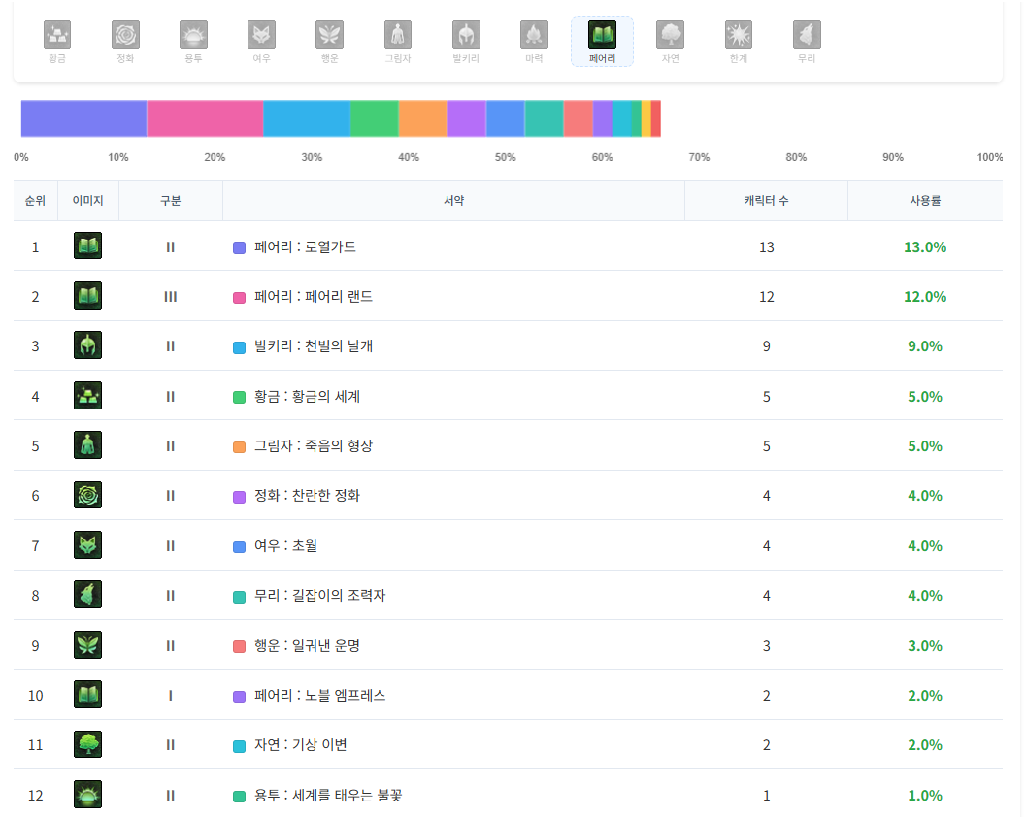Click the pink second segment of usage bar
Viewport: 1027px width, 817px height.
point(205,118)
